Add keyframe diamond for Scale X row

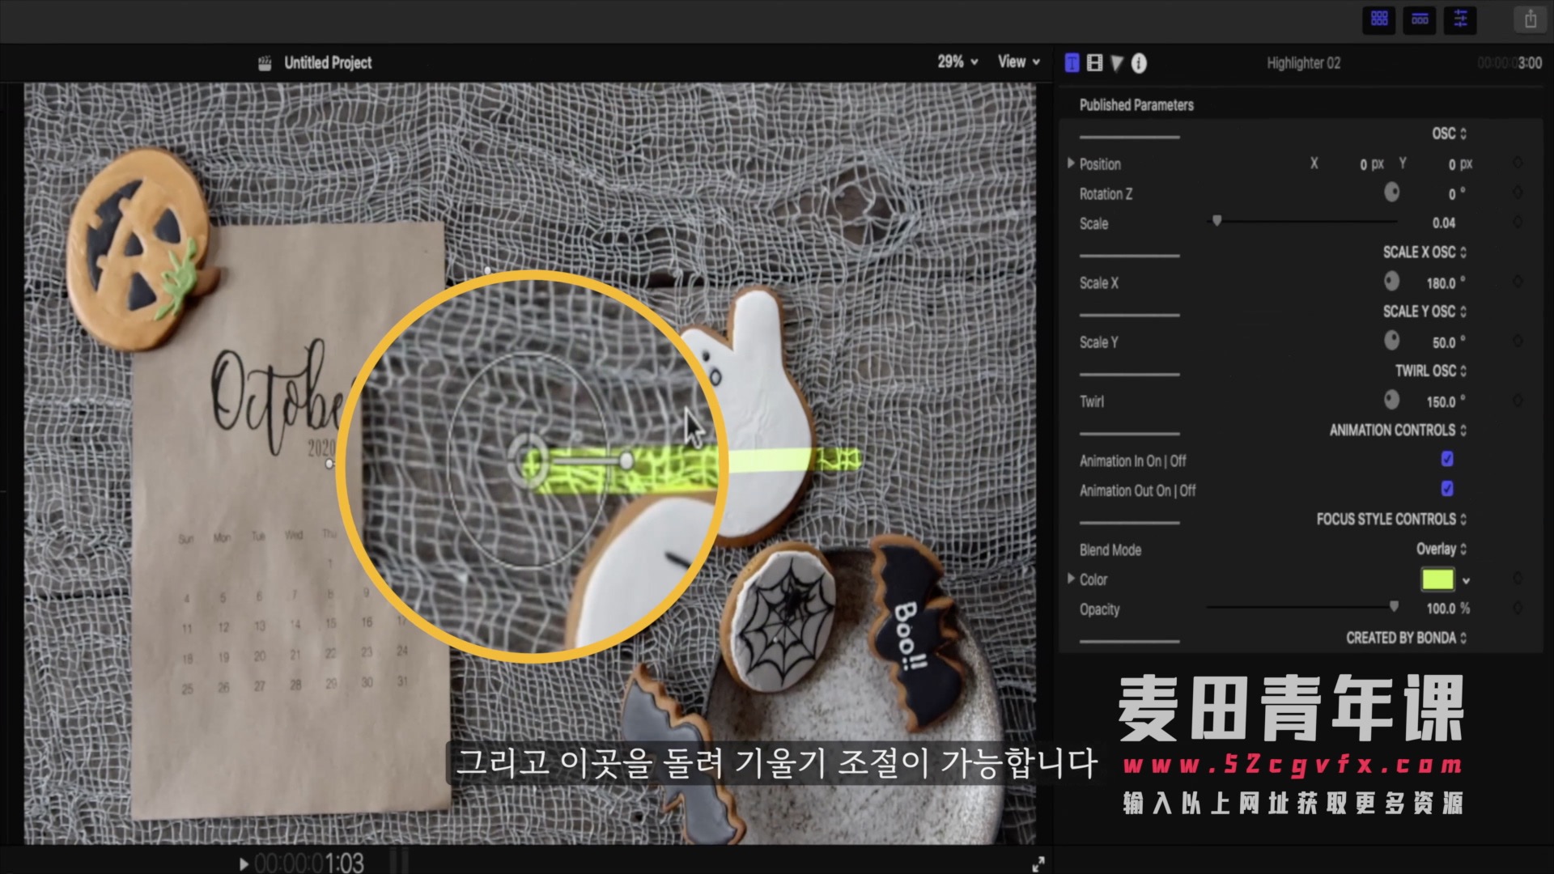pos(1518,282)
